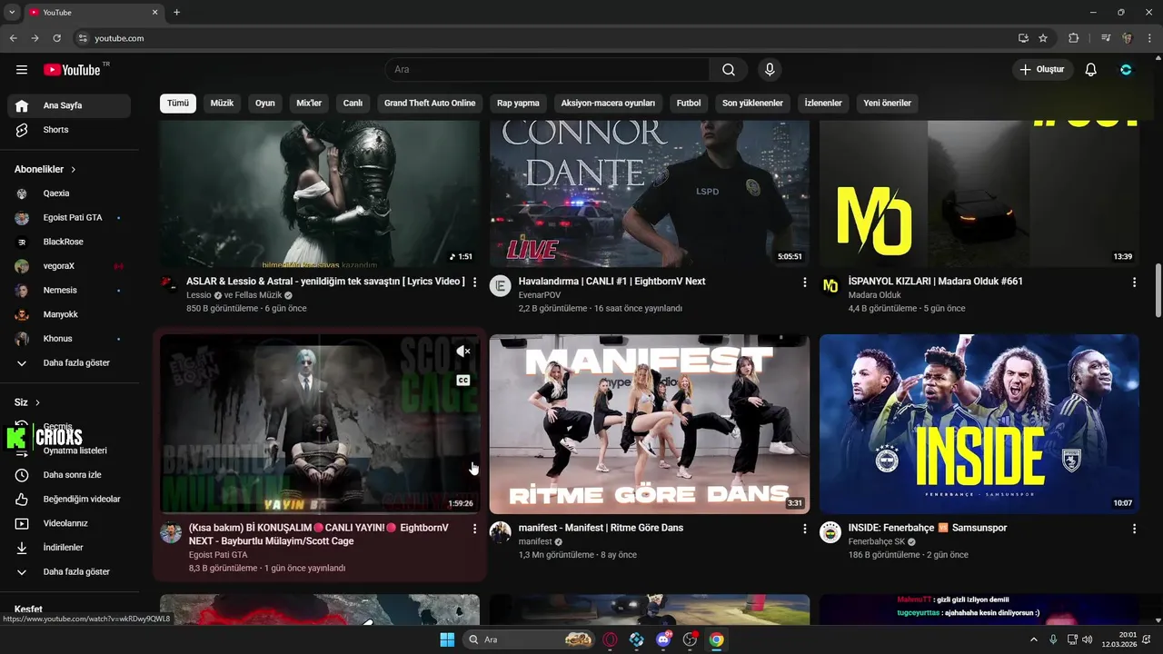Open Nemesis subscription channel
The width and height of the screenshot is (1163, 654).
[x=69, y=291]
